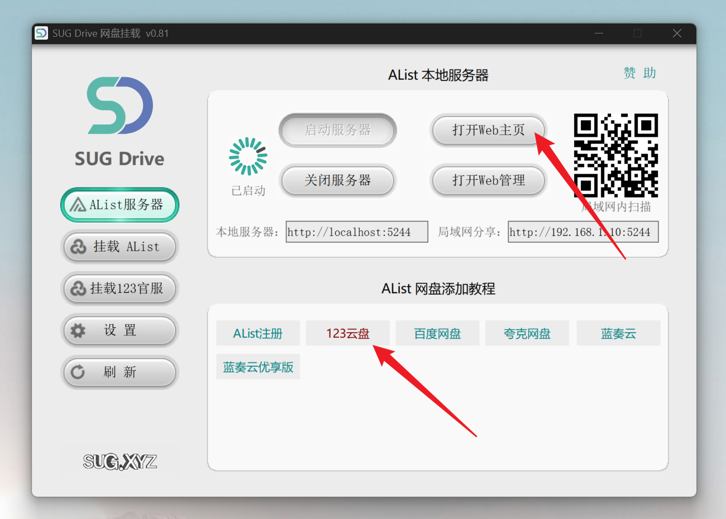Open the 123云盘 tutorial link
This screenshot has height=519, width=726.
pyautogui.click(x=348, y=334)
